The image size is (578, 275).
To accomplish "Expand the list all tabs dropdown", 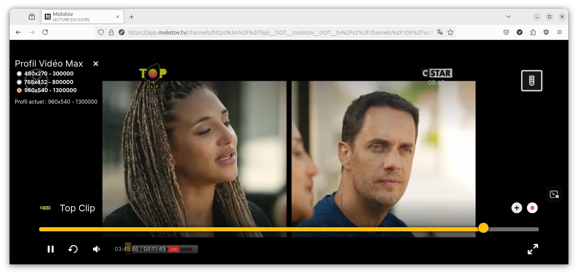I will (x=508, y=17).
